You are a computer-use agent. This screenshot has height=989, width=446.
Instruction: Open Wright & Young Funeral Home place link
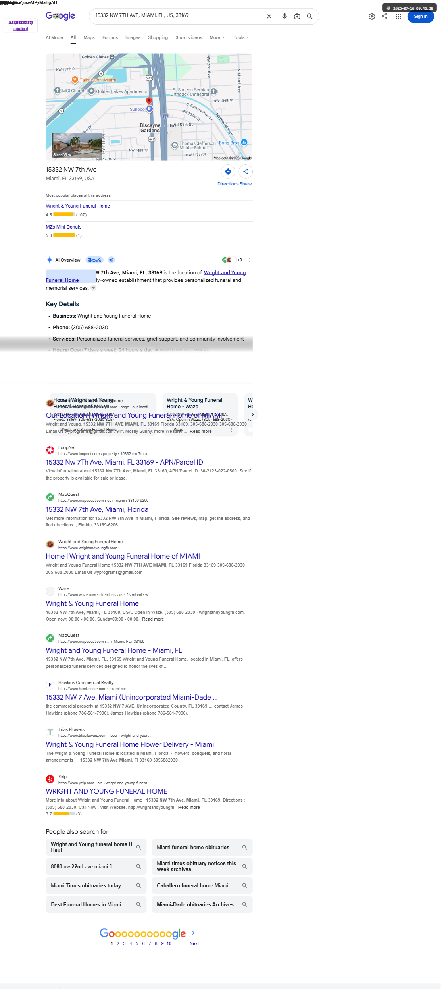pyautogui.click(x=78, y=206)
